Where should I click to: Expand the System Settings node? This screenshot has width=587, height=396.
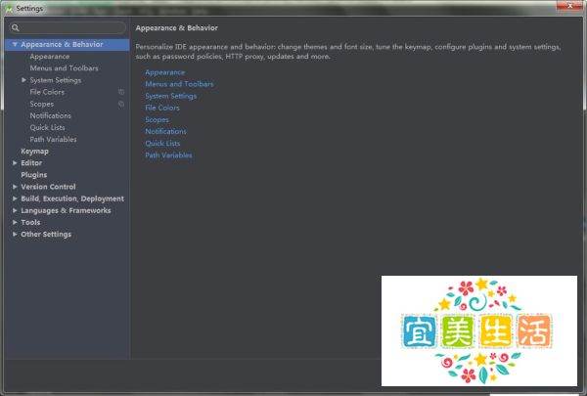(x=23, y=80)
